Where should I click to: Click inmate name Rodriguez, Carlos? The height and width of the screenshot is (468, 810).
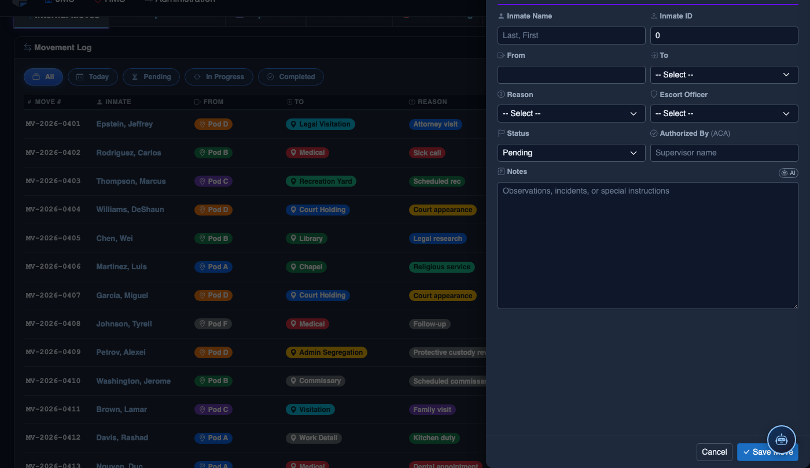pyautogui.click(x=128, y=153)
